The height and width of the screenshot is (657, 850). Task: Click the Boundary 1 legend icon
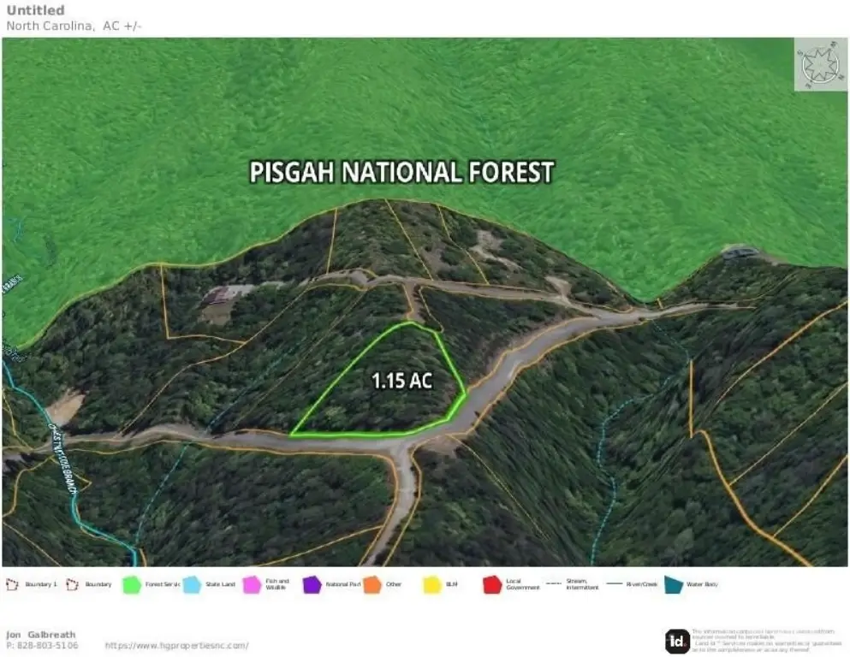pyautogui.click(x=14, y=584)
